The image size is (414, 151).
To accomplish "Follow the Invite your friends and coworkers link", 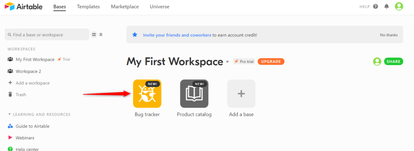I will 177,35.
